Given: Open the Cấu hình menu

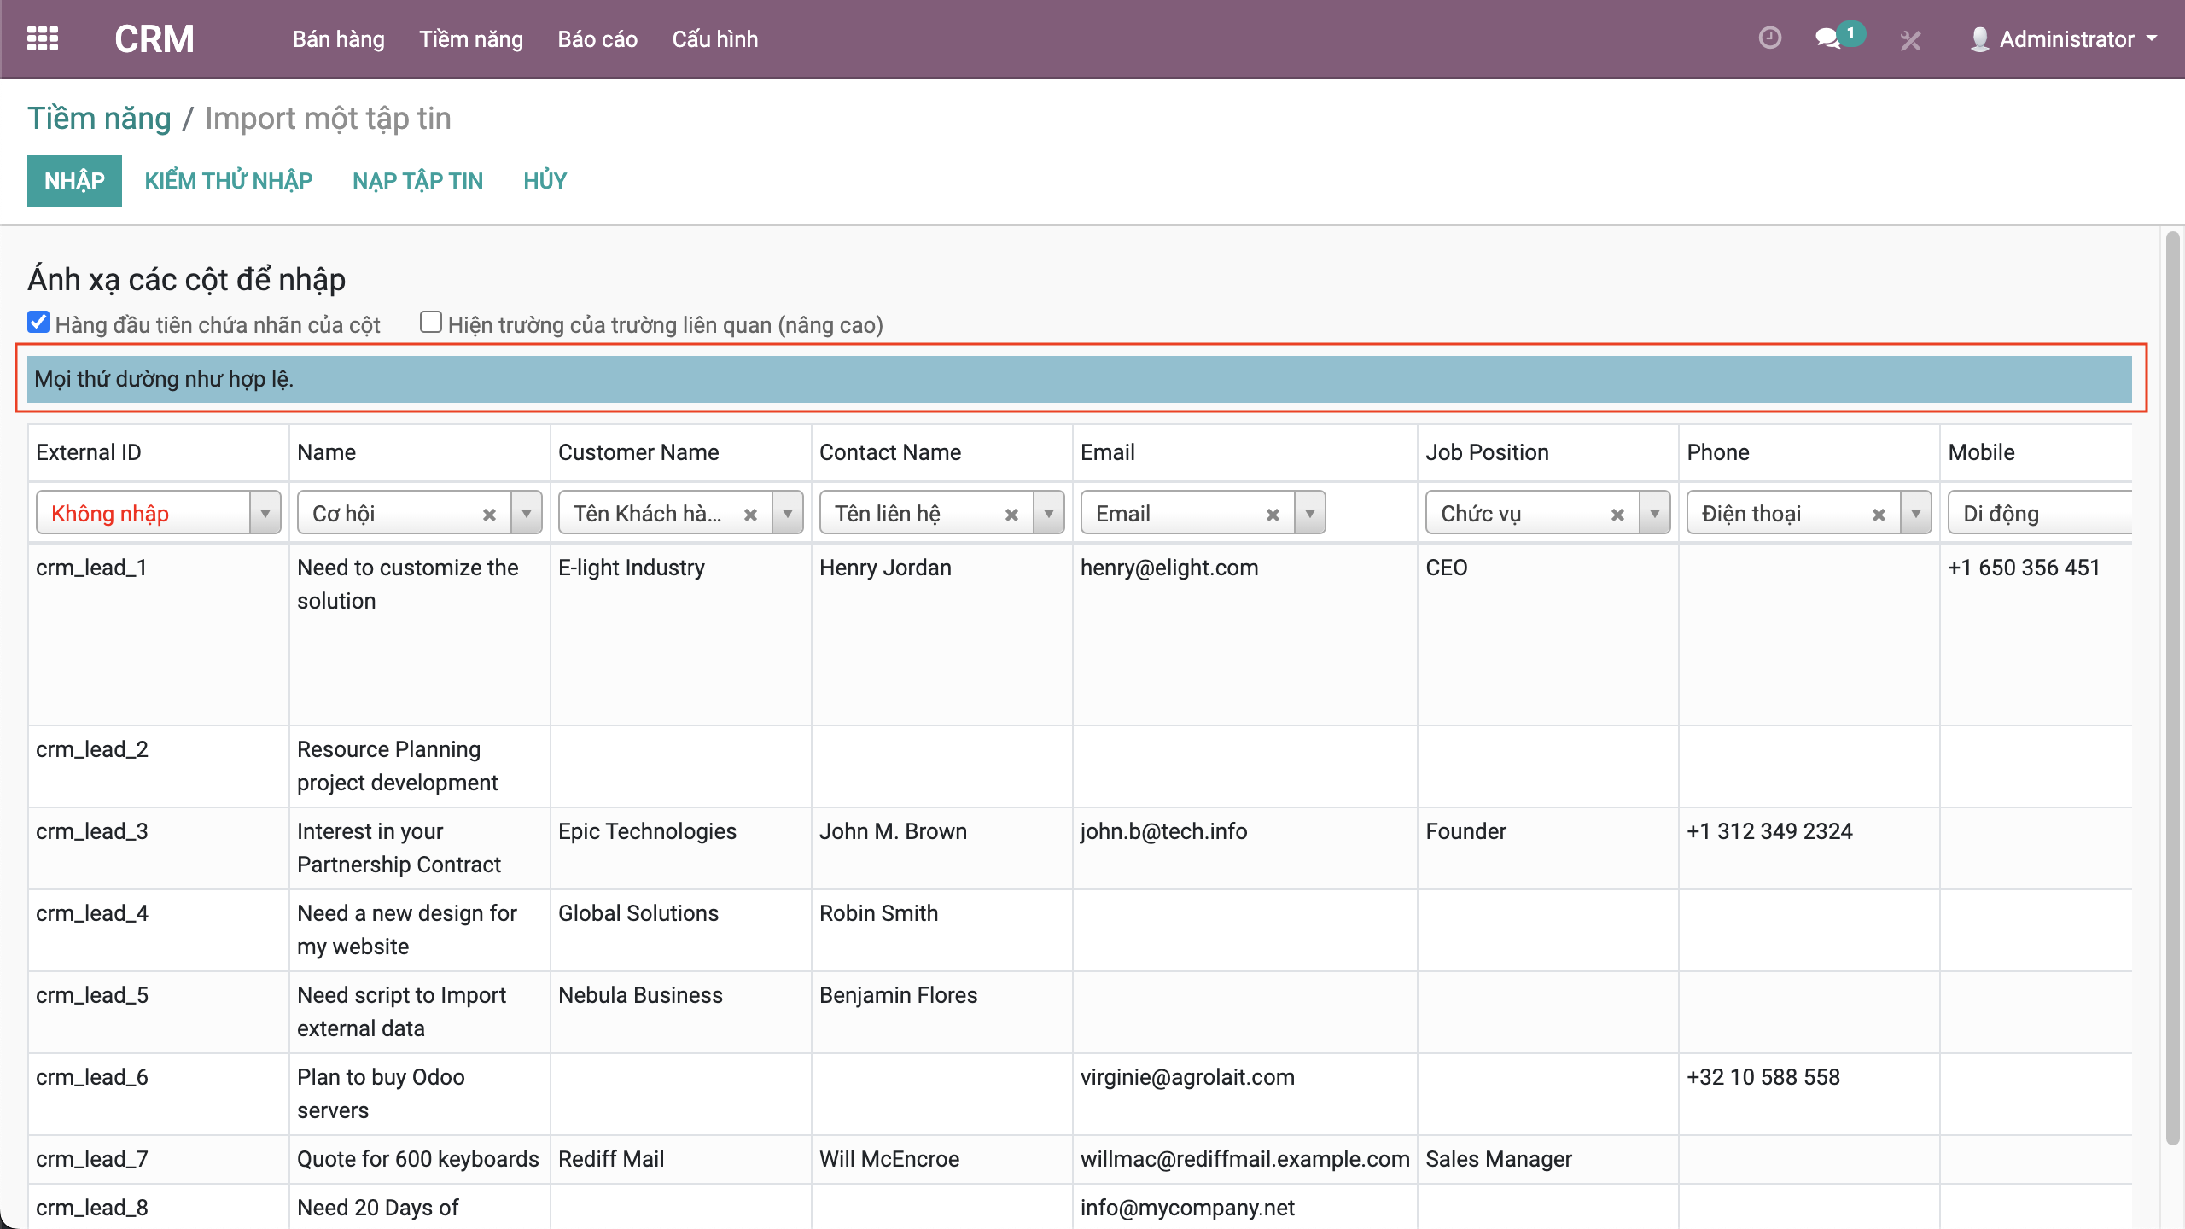Looking at the screenshot, I should [x=714, y=39].
